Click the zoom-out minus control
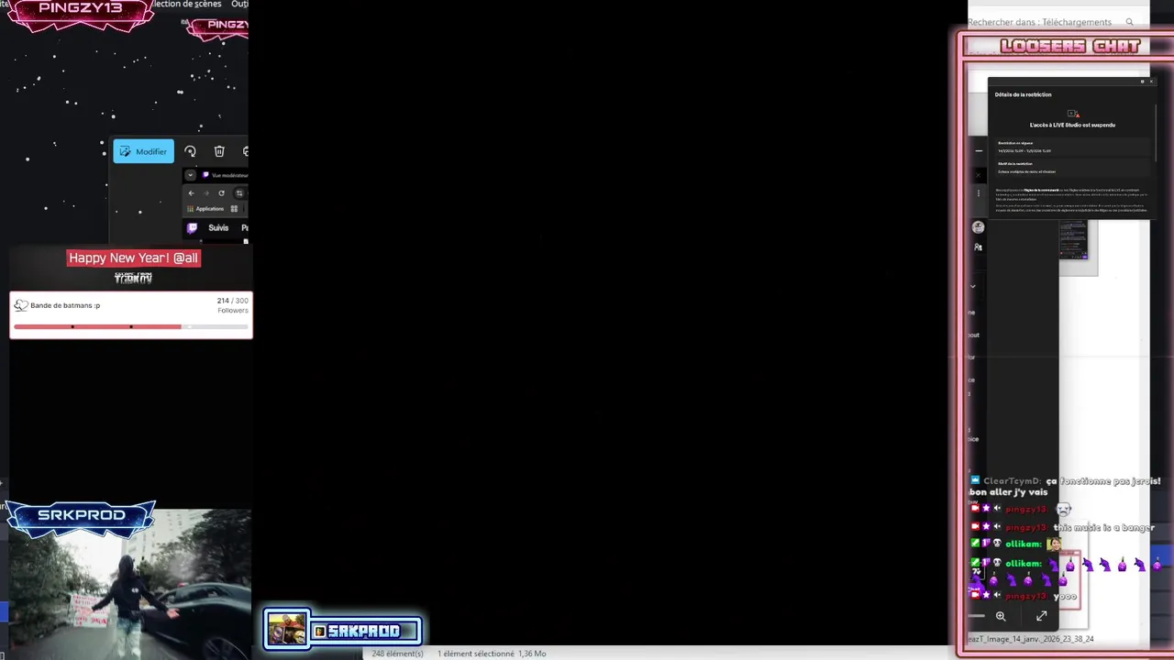 click(x=978, y=616)
